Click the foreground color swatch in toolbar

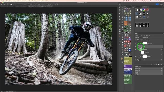tap(122, 59)
